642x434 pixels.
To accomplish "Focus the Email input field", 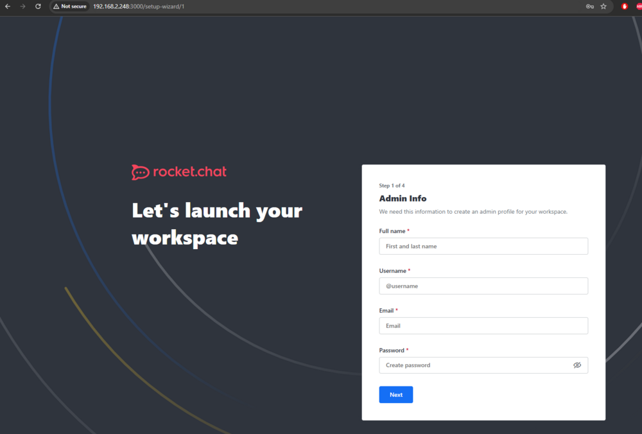I will 483,325.
